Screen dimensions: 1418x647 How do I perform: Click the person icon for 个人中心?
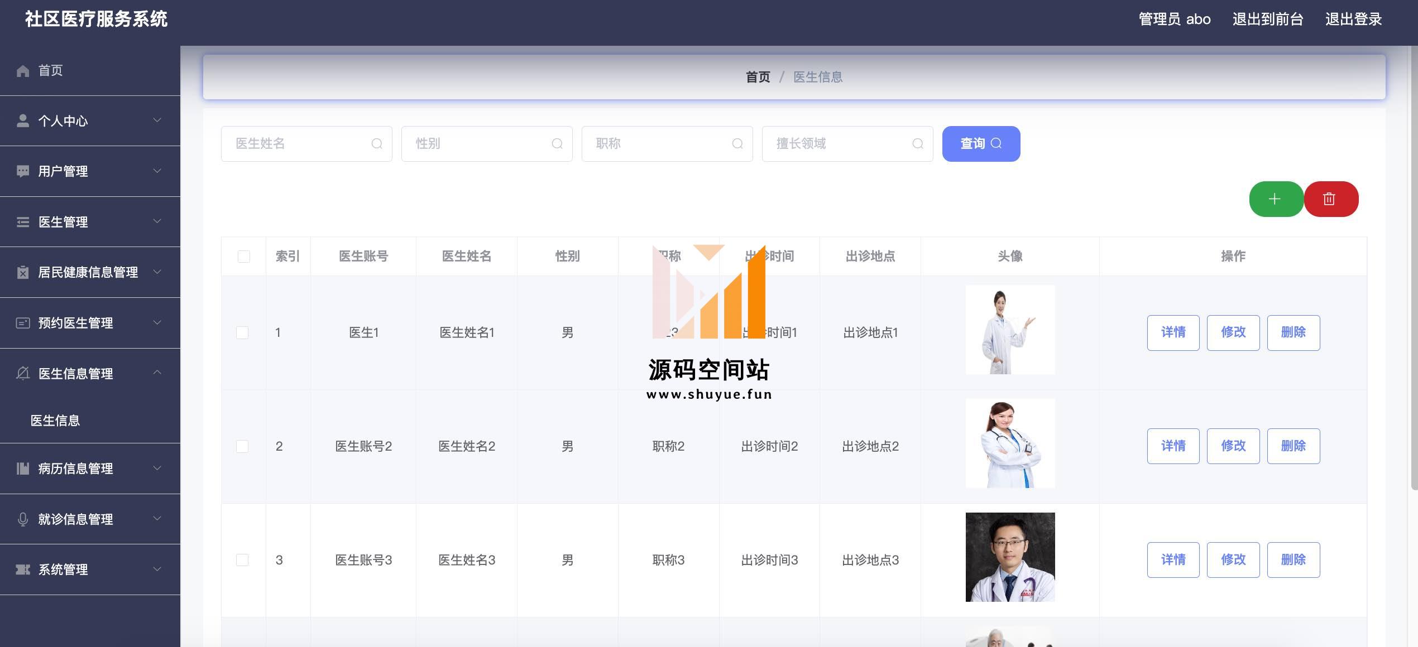[23, 121]
